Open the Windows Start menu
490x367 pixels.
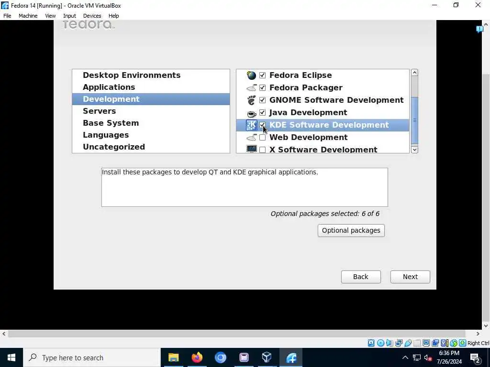tap(11, 357)
